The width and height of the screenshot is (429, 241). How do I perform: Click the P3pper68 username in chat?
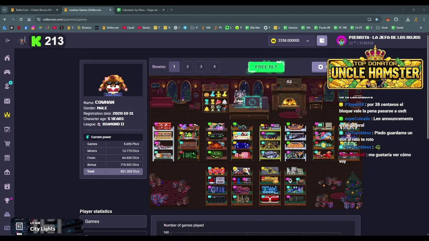pos(354,104)
